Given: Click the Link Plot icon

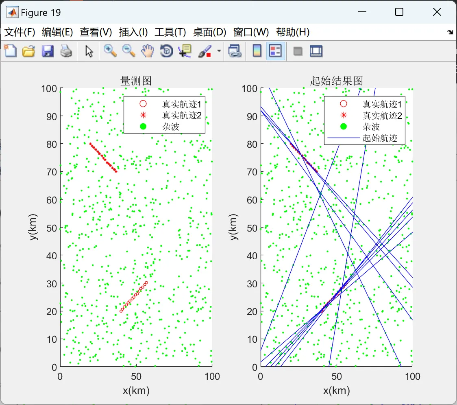Looking at the screenshot, I should (x=235, y=51).
